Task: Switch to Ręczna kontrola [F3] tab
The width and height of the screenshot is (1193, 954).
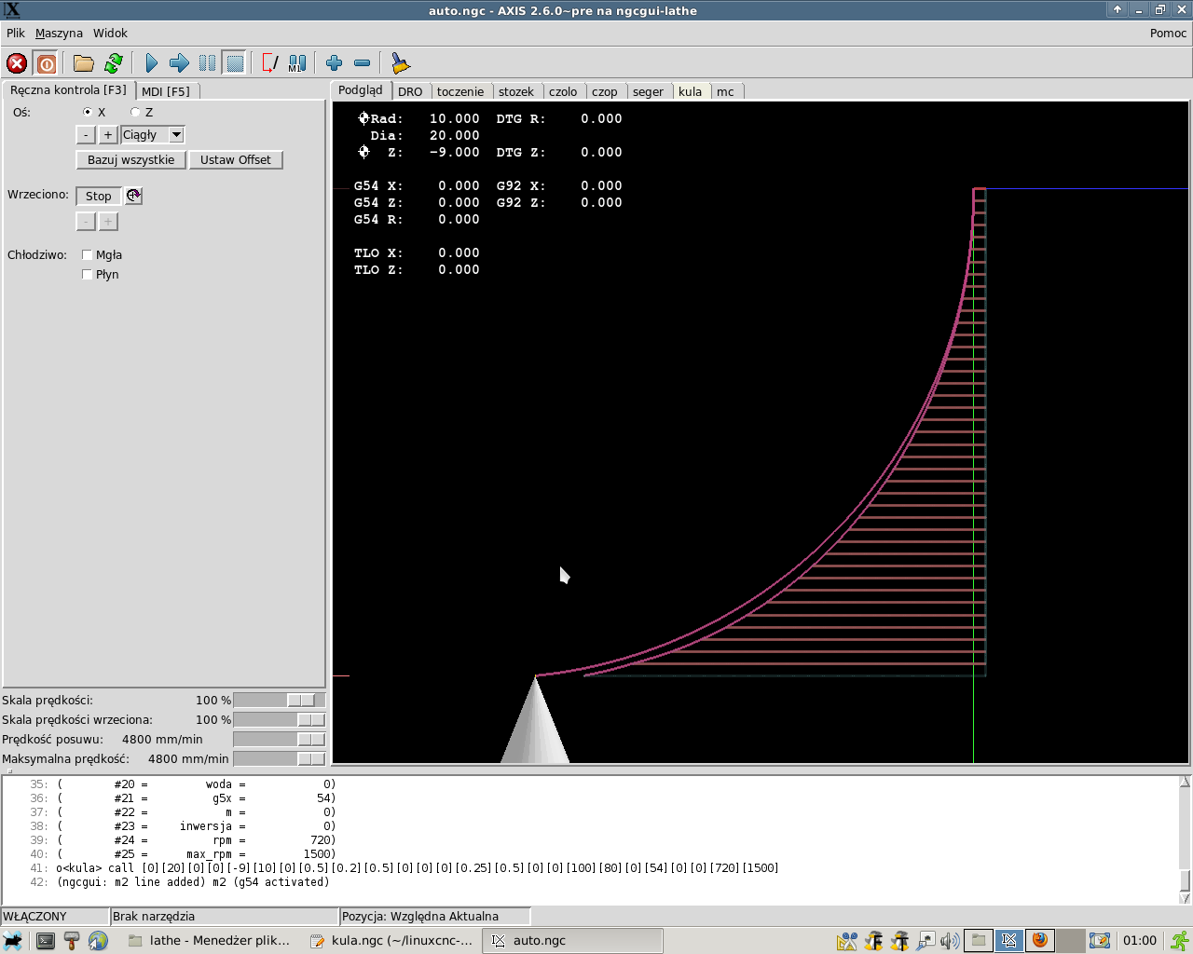Action: [x=69, y=90]
